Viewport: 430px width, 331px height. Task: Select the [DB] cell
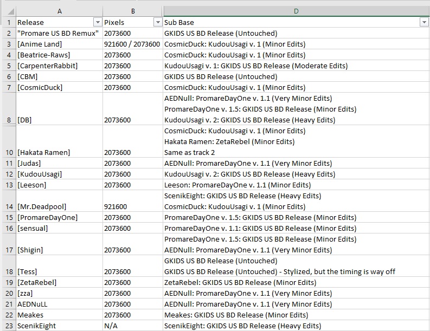pos(59,109)
